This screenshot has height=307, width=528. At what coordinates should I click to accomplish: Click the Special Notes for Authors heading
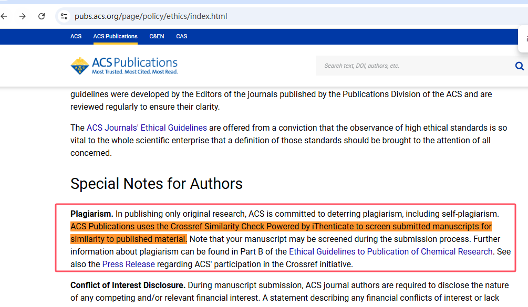[x=156, y=184]
